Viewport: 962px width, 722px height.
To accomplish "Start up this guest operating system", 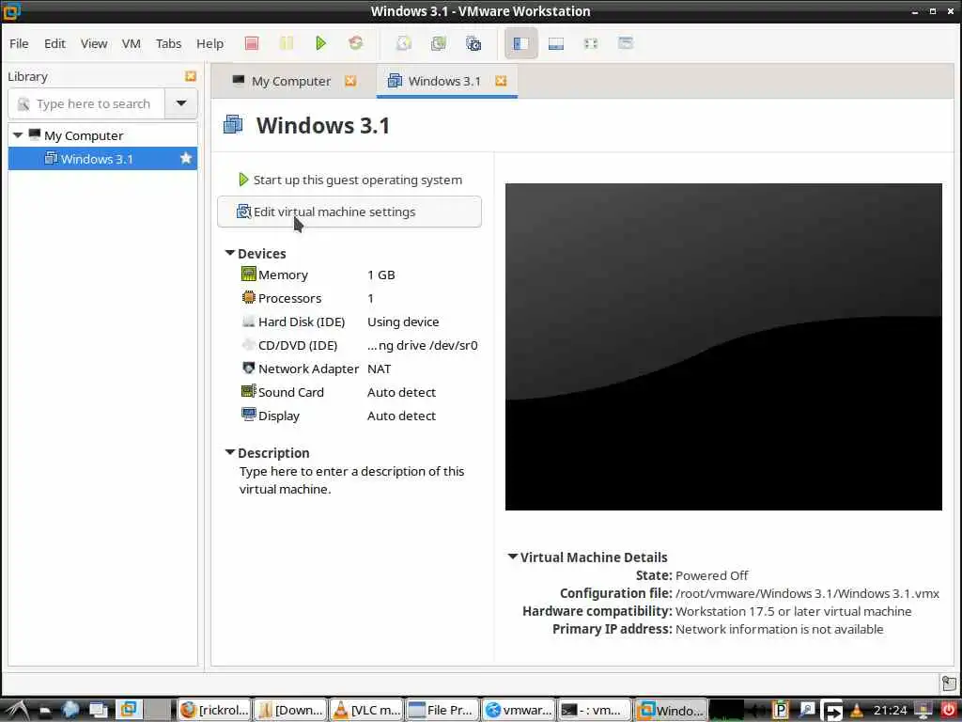I will (x=350, y=180).
